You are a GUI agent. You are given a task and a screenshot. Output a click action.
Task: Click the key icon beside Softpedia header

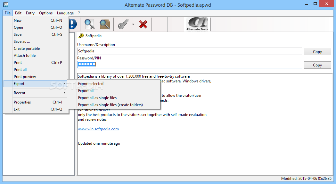[81, 36]
